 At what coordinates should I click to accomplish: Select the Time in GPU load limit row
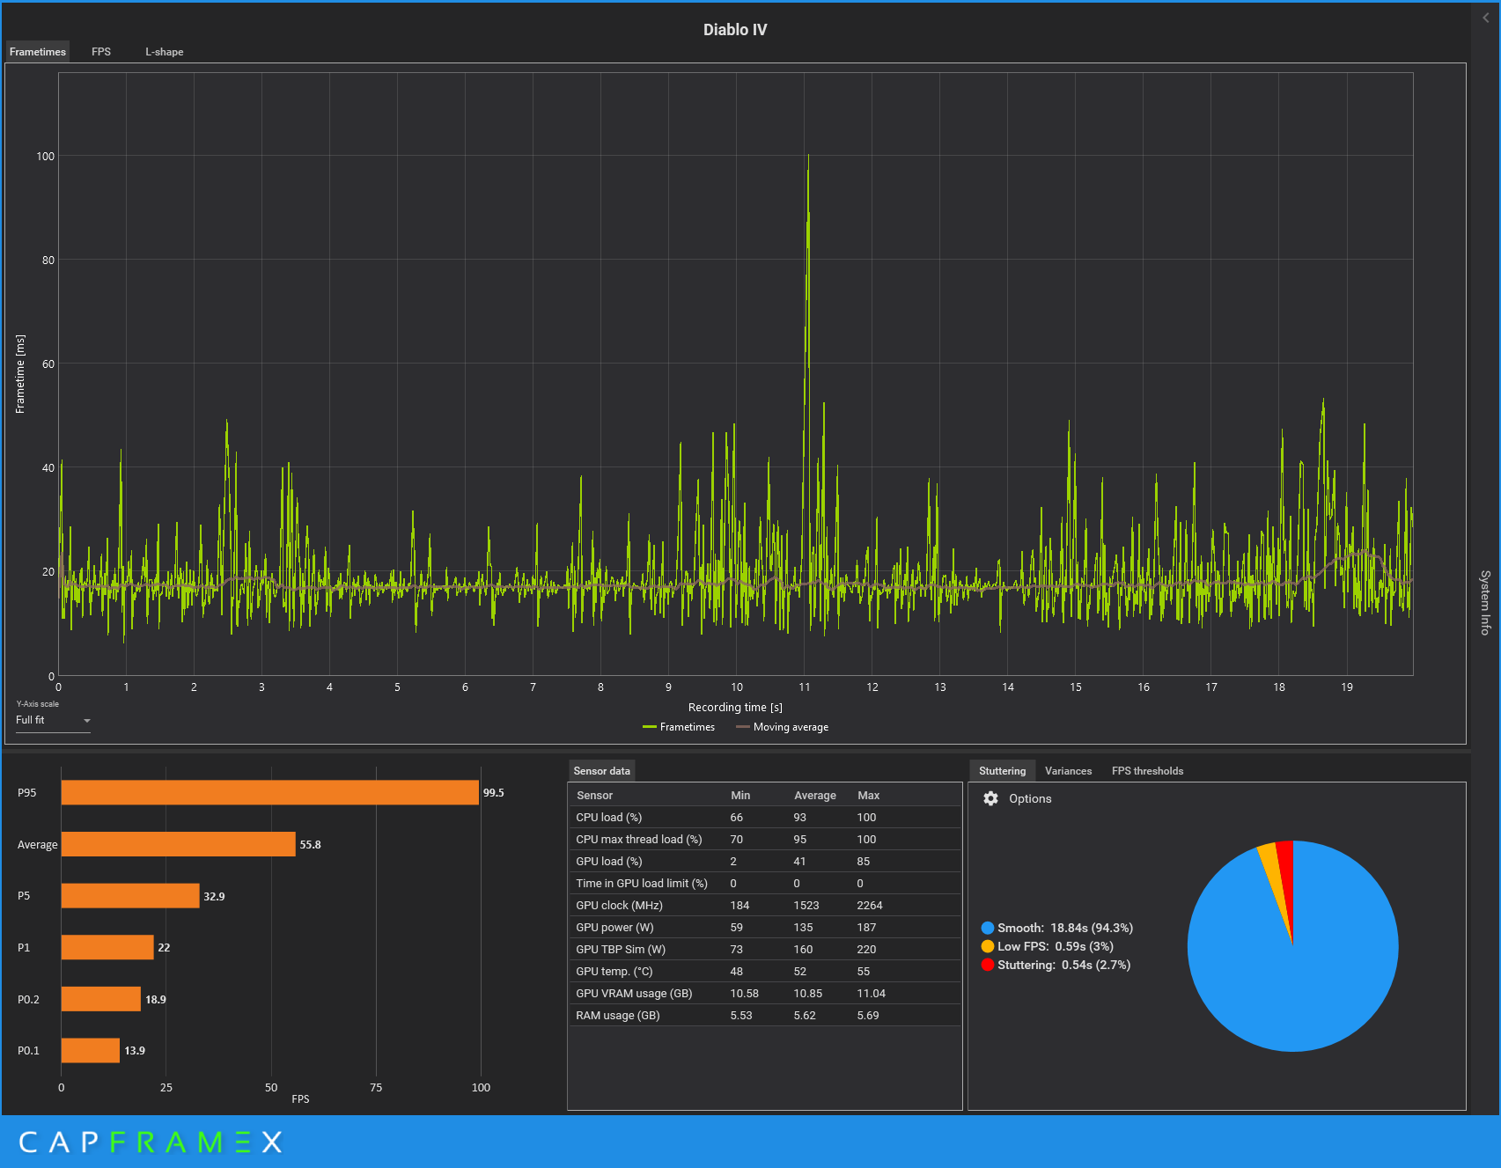[x=764, y=883]
